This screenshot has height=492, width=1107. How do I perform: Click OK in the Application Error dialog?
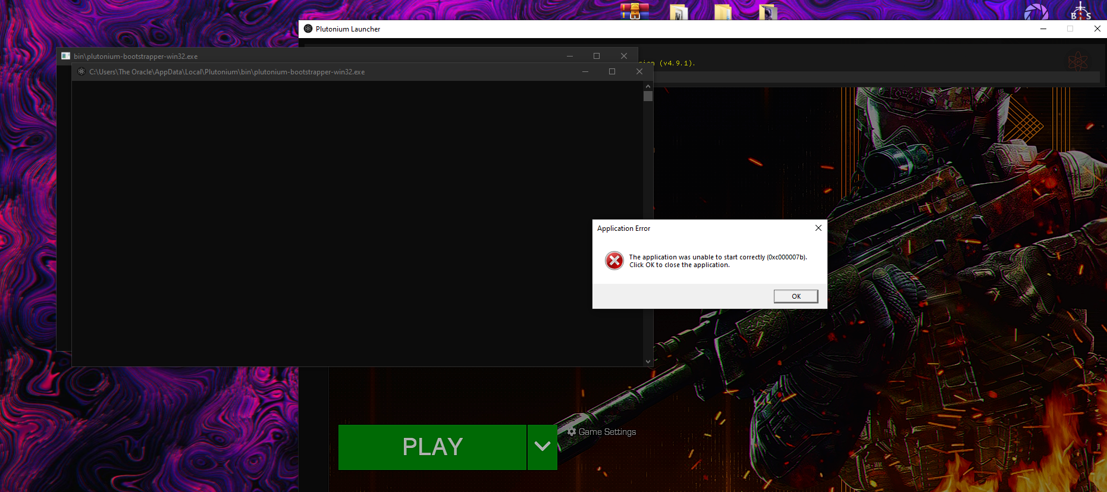pyautogui.click(x=796, y=296)
